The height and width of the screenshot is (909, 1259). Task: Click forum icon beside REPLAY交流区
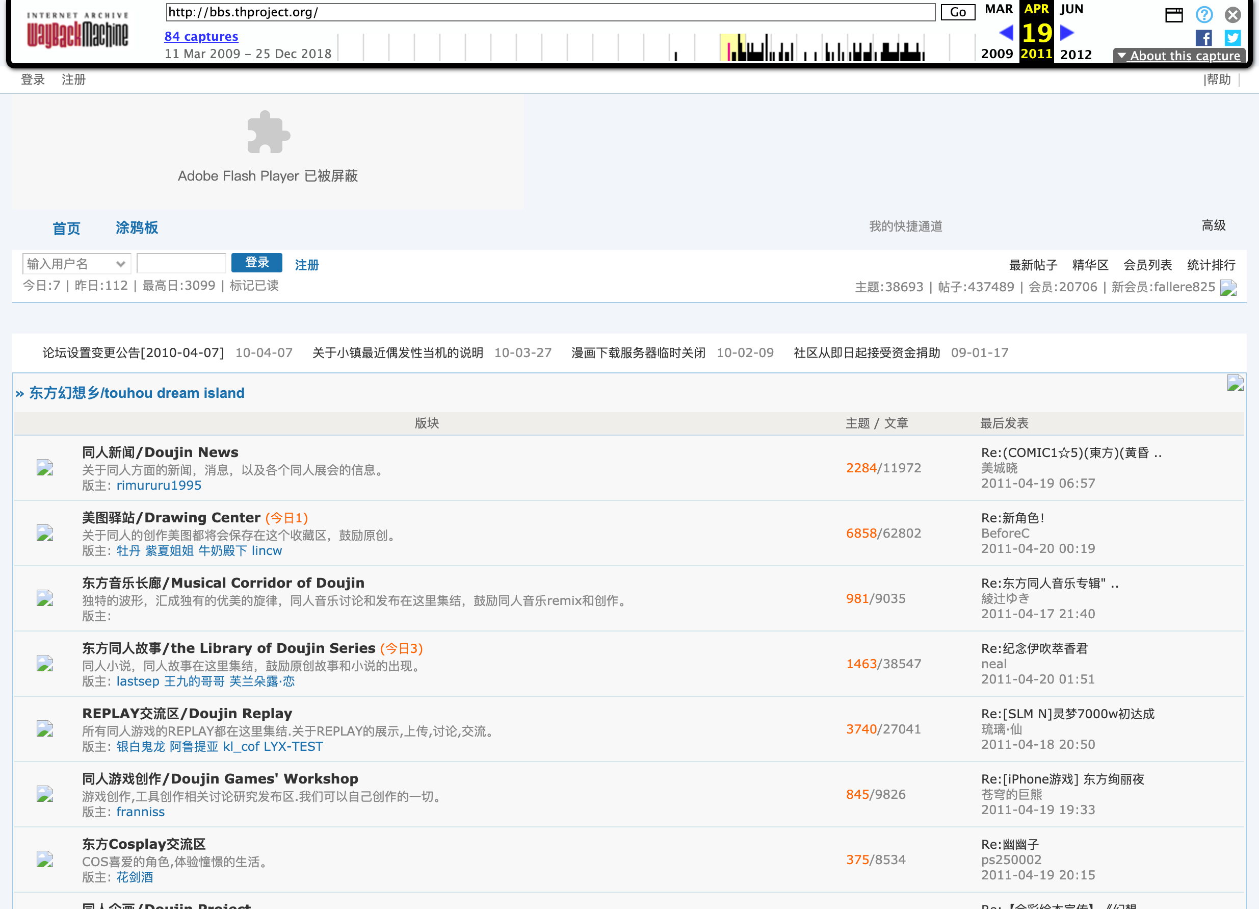pyautogui.click(x=45, y=729)
